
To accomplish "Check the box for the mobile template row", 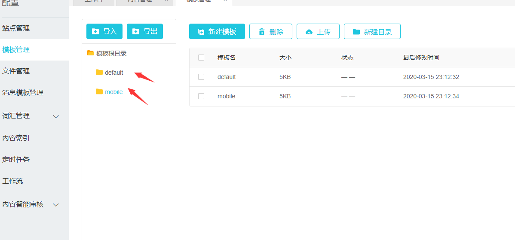I will 201,96.
